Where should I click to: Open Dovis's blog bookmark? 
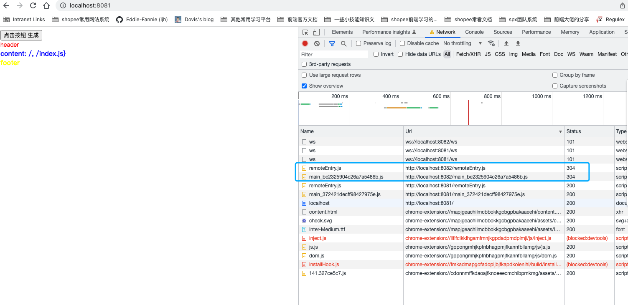tap(194, 19)
